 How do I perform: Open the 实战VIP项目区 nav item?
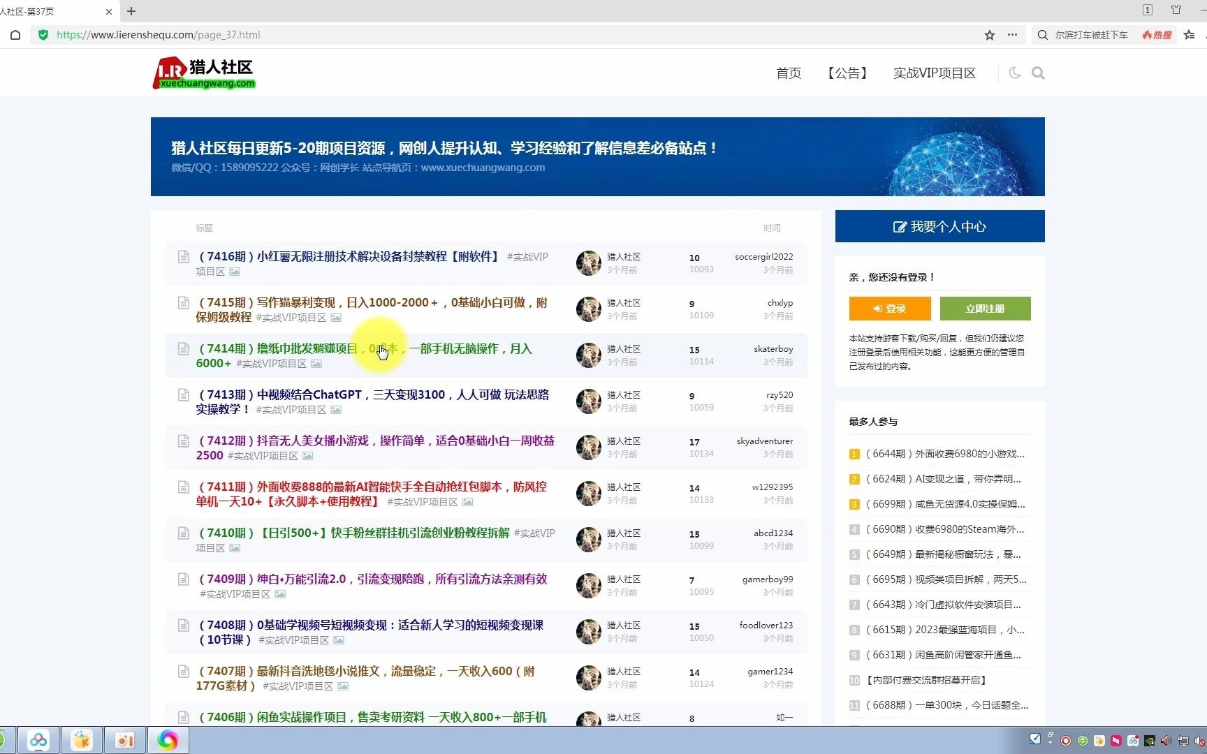pos(935,73)
